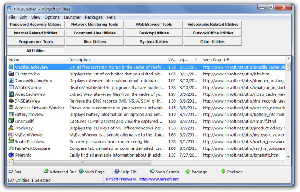Sort list by Name column header
Image resolution: width=300 pixels, height=192 pixels.
click(x=37, y=60)
